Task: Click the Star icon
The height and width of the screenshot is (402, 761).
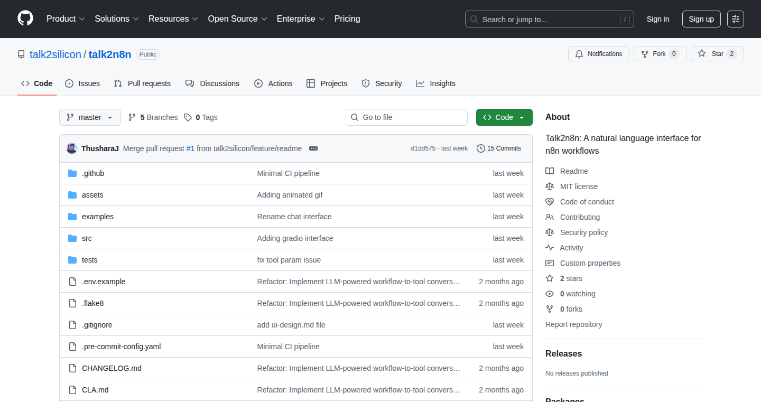Action: (702, 54)
